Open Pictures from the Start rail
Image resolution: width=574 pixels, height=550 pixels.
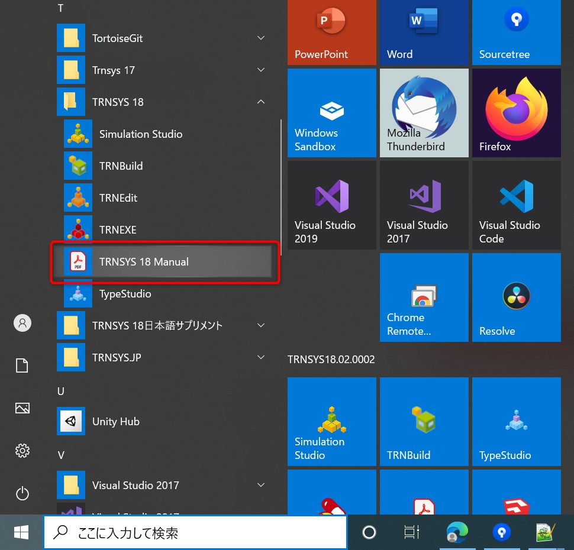(x=22, y=407)
